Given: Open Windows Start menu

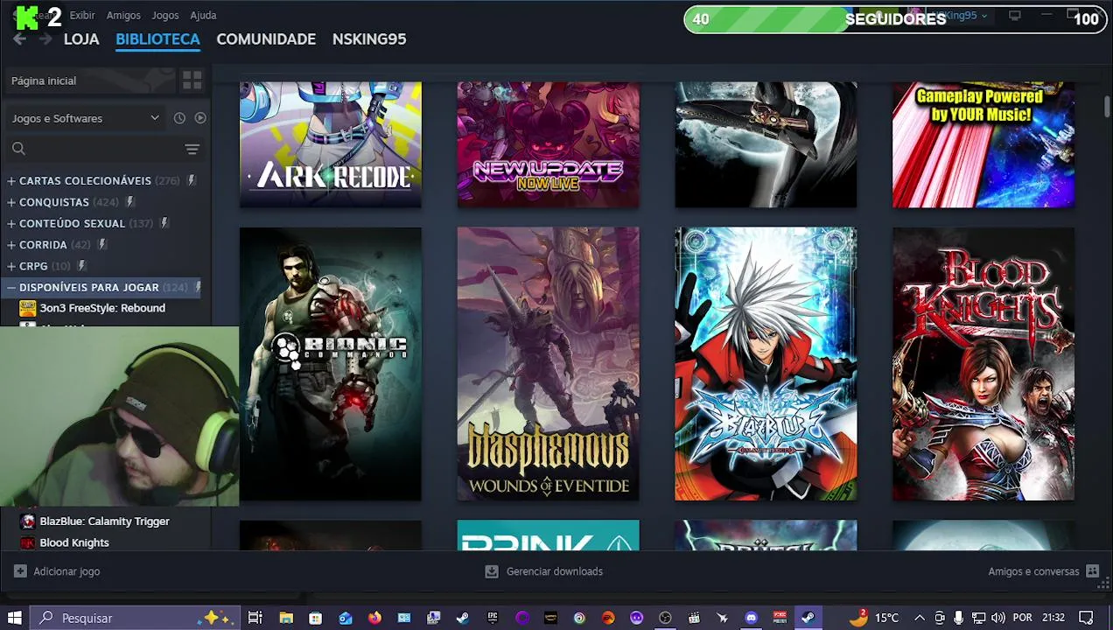Looking at the screenshot, I should point(14,618).
